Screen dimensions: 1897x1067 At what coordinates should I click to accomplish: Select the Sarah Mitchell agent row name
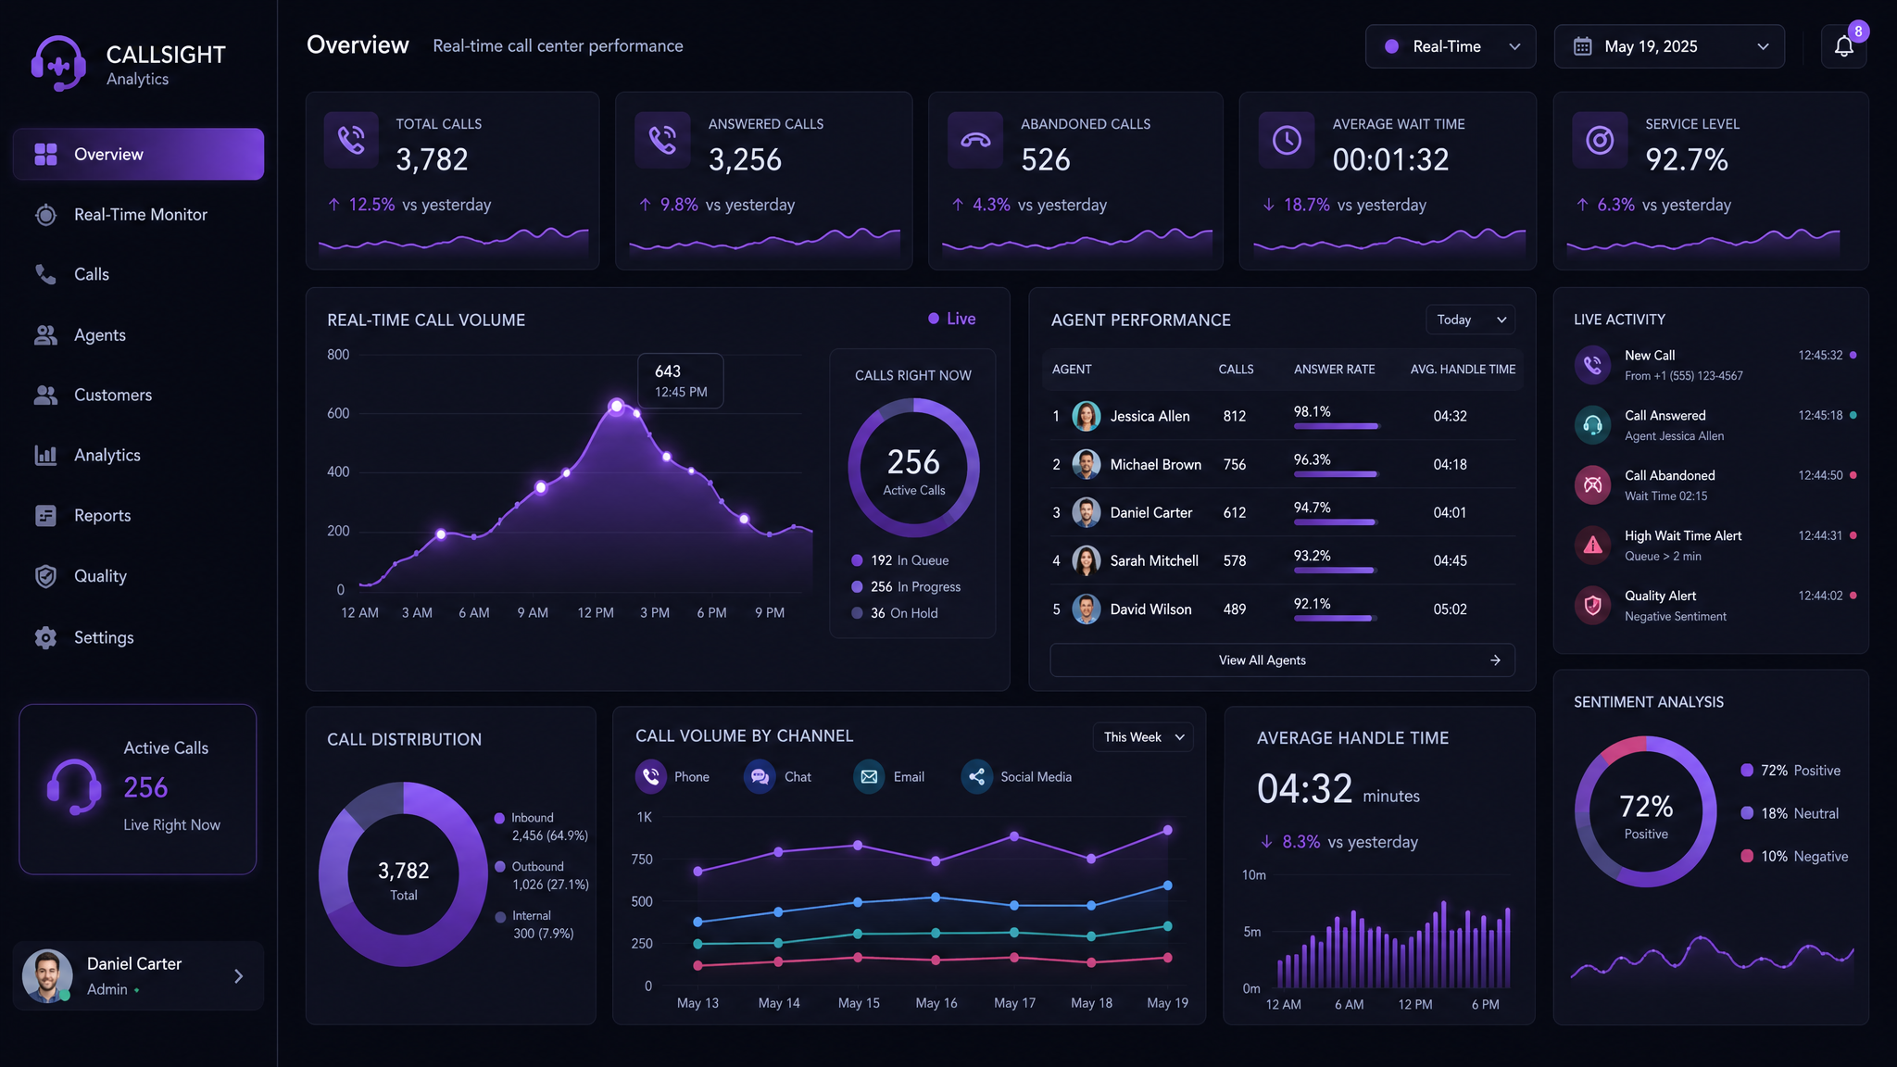(x=1154, y=560)
